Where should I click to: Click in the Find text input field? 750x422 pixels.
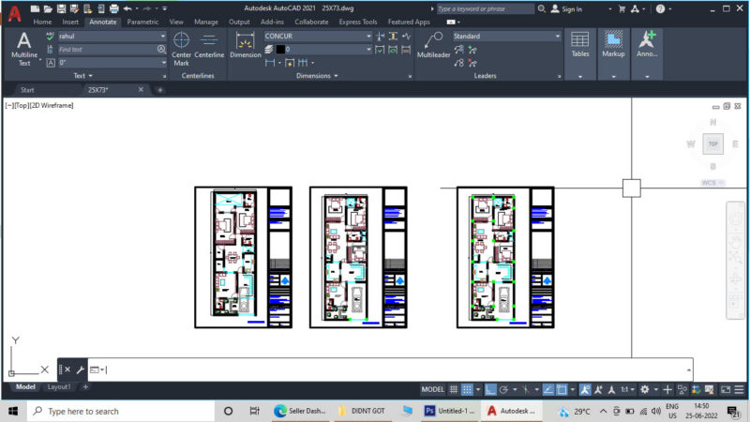[x=107, y=50]
